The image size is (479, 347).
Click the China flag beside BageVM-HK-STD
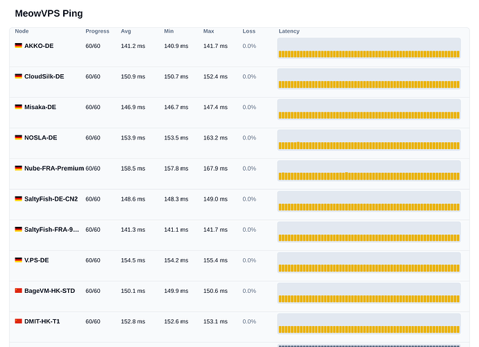18,291
